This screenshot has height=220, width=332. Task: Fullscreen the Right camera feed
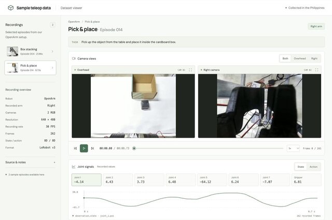click(x=316, y=70)
